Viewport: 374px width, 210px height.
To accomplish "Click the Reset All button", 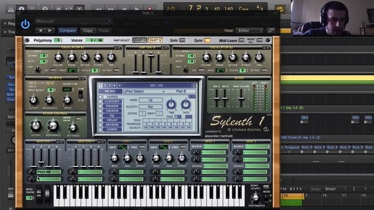I will (x=259, y=40).
